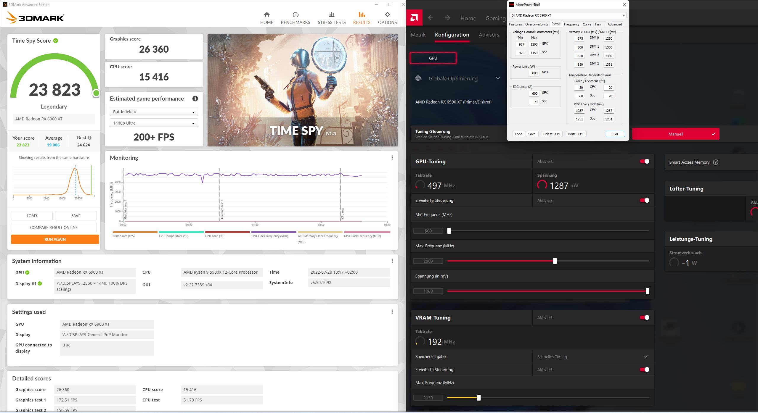The image size is (758, 413).
Task: Click the forward arrow in AMD software
Action: [447, 18]
